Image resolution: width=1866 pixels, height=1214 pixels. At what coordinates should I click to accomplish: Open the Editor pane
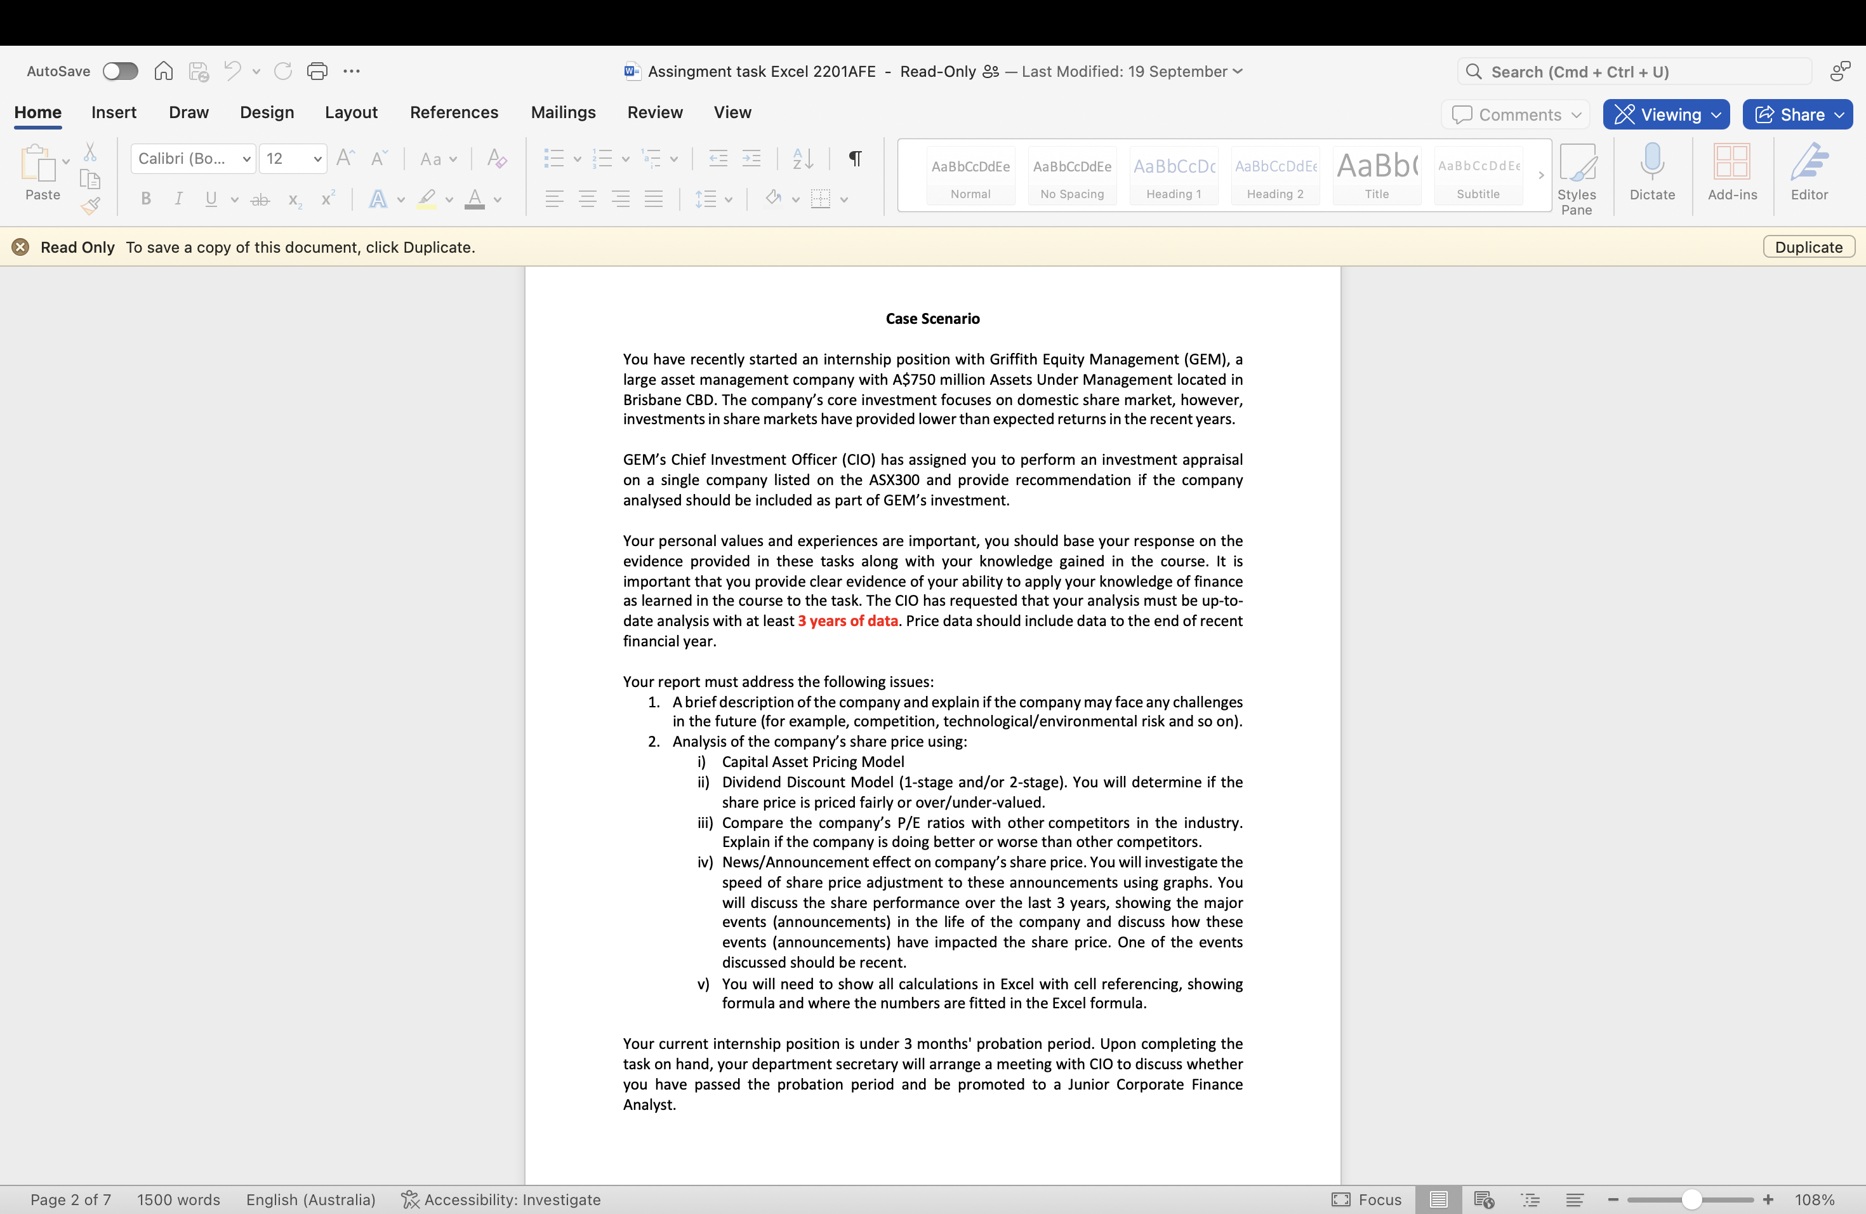coord(1809,174)
